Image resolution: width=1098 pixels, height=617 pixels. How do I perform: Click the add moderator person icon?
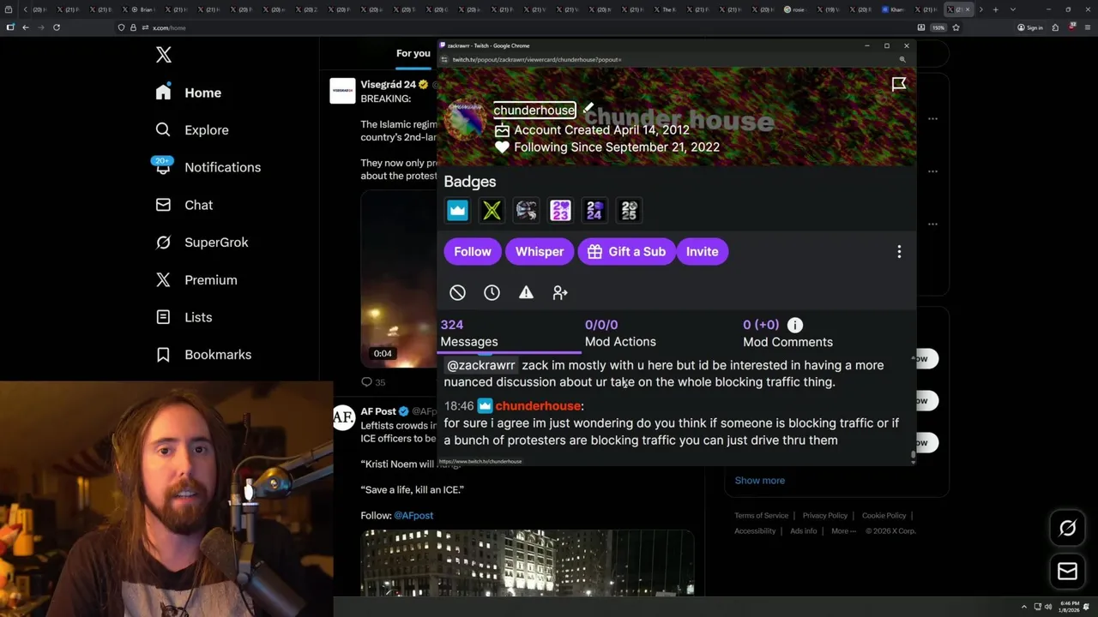tap(560, 292)
